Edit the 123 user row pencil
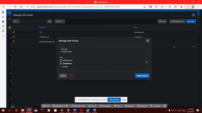Viewport: 202px width, 113px height. click(14, 32)
